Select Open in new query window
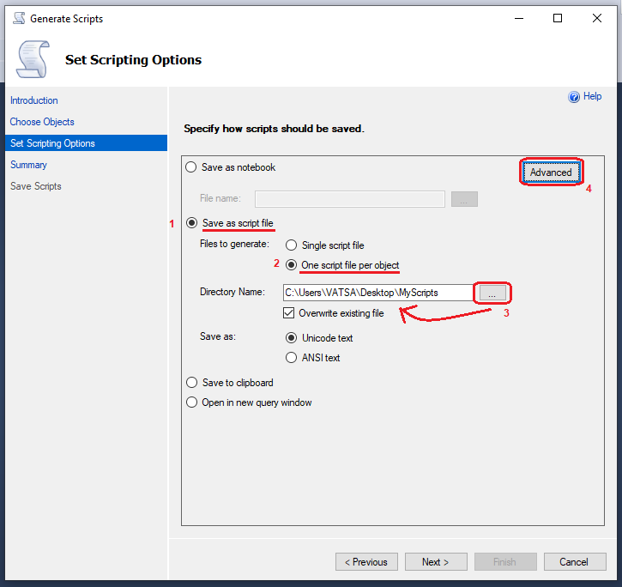Screen dimensions: 622x587 click(191, 402)
